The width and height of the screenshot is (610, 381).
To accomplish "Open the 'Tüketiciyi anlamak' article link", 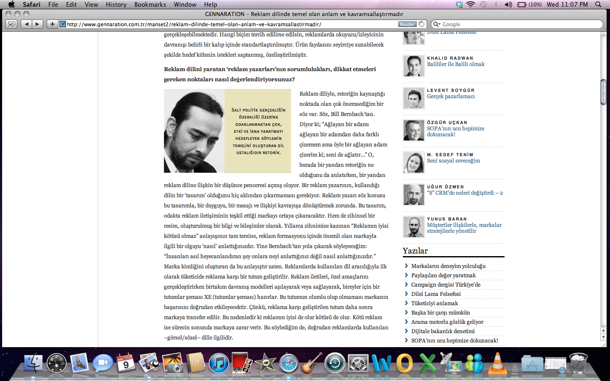I will click(434, 303).
